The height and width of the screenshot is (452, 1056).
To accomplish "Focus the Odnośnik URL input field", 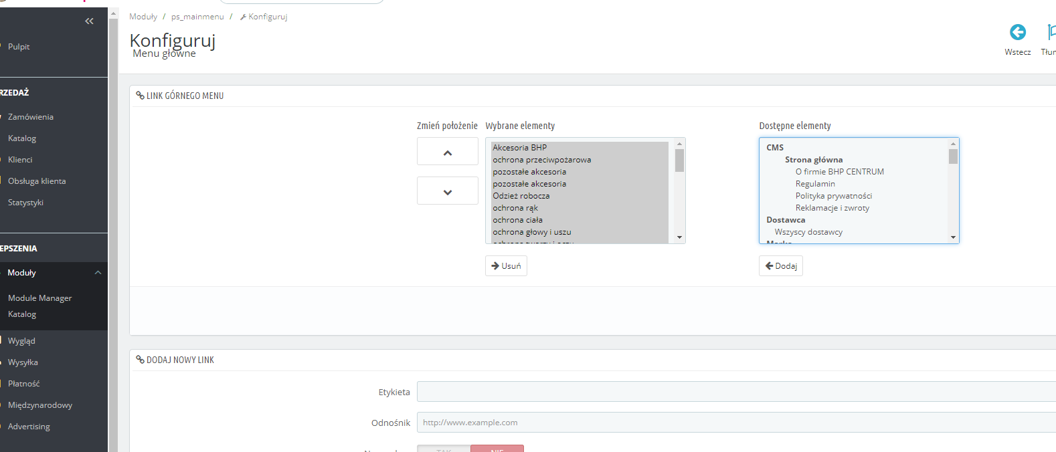I will point(736,423).
